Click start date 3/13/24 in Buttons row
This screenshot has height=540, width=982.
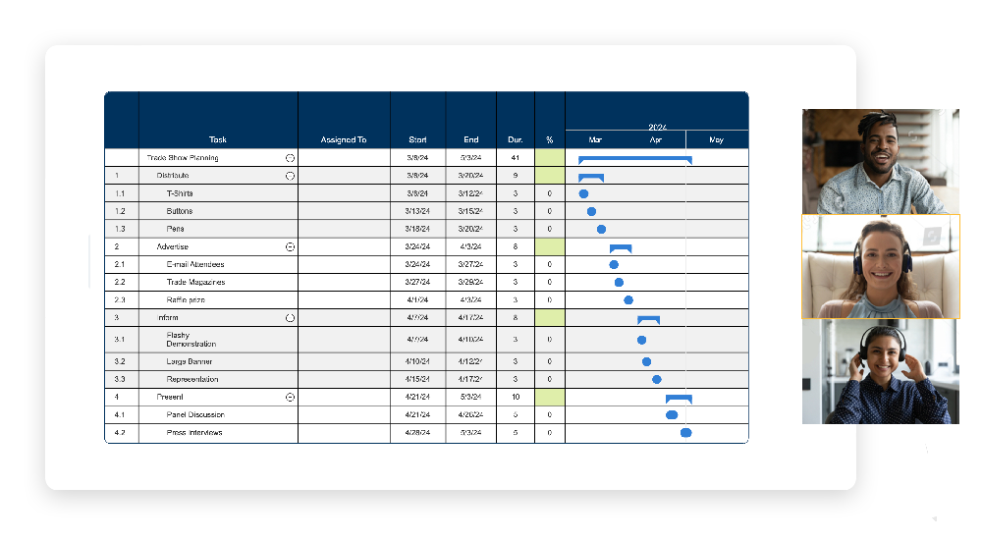(417, 211)
